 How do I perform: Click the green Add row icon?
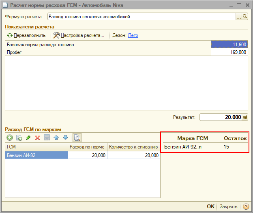click(x=10, y=138)
